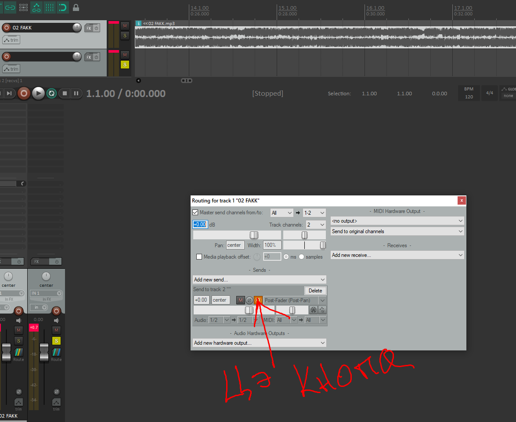Open the 'Send to original channels' dropdown

(x=397, y=231)
